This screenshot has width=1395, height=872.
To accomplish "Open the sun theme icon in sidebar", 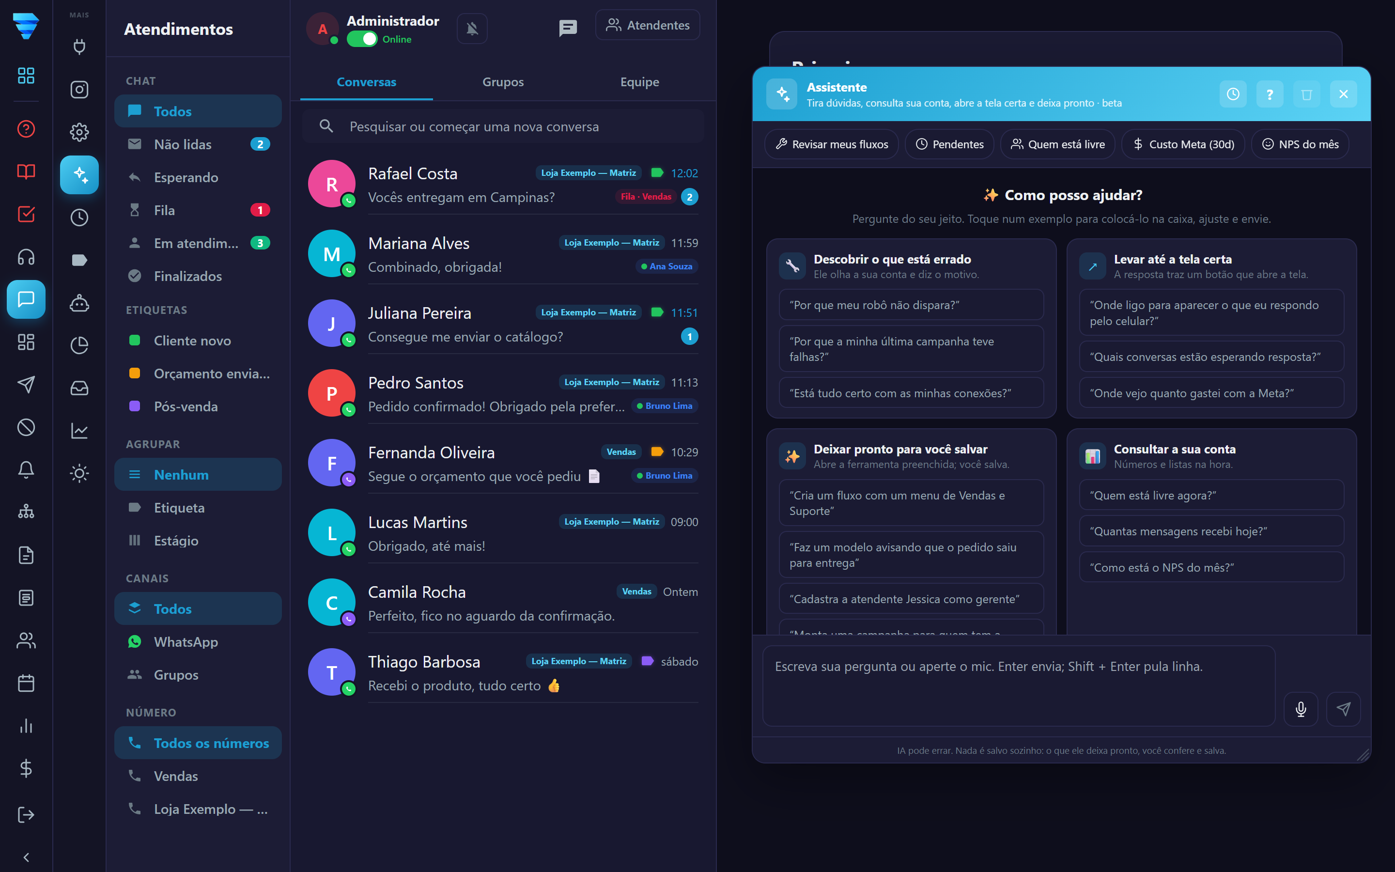I will pyautogui.click(x=79, y=473).
